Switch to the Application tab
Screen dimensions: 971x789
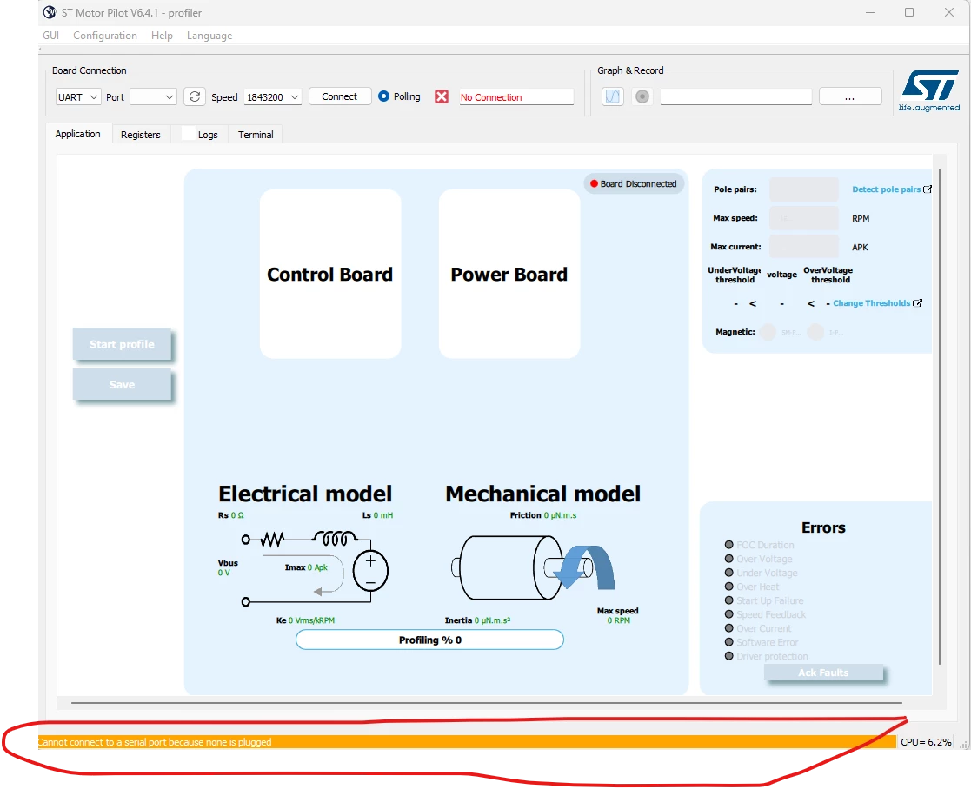pyautogui.click(x=78, y=134)
